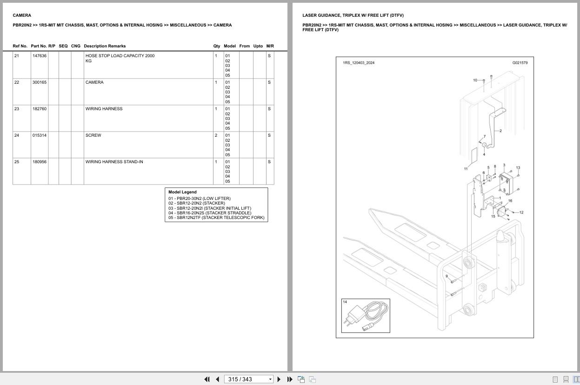Click legend entry 04 - SBR16-20N2S (STACKER STRADDLE)

(210, 213)
